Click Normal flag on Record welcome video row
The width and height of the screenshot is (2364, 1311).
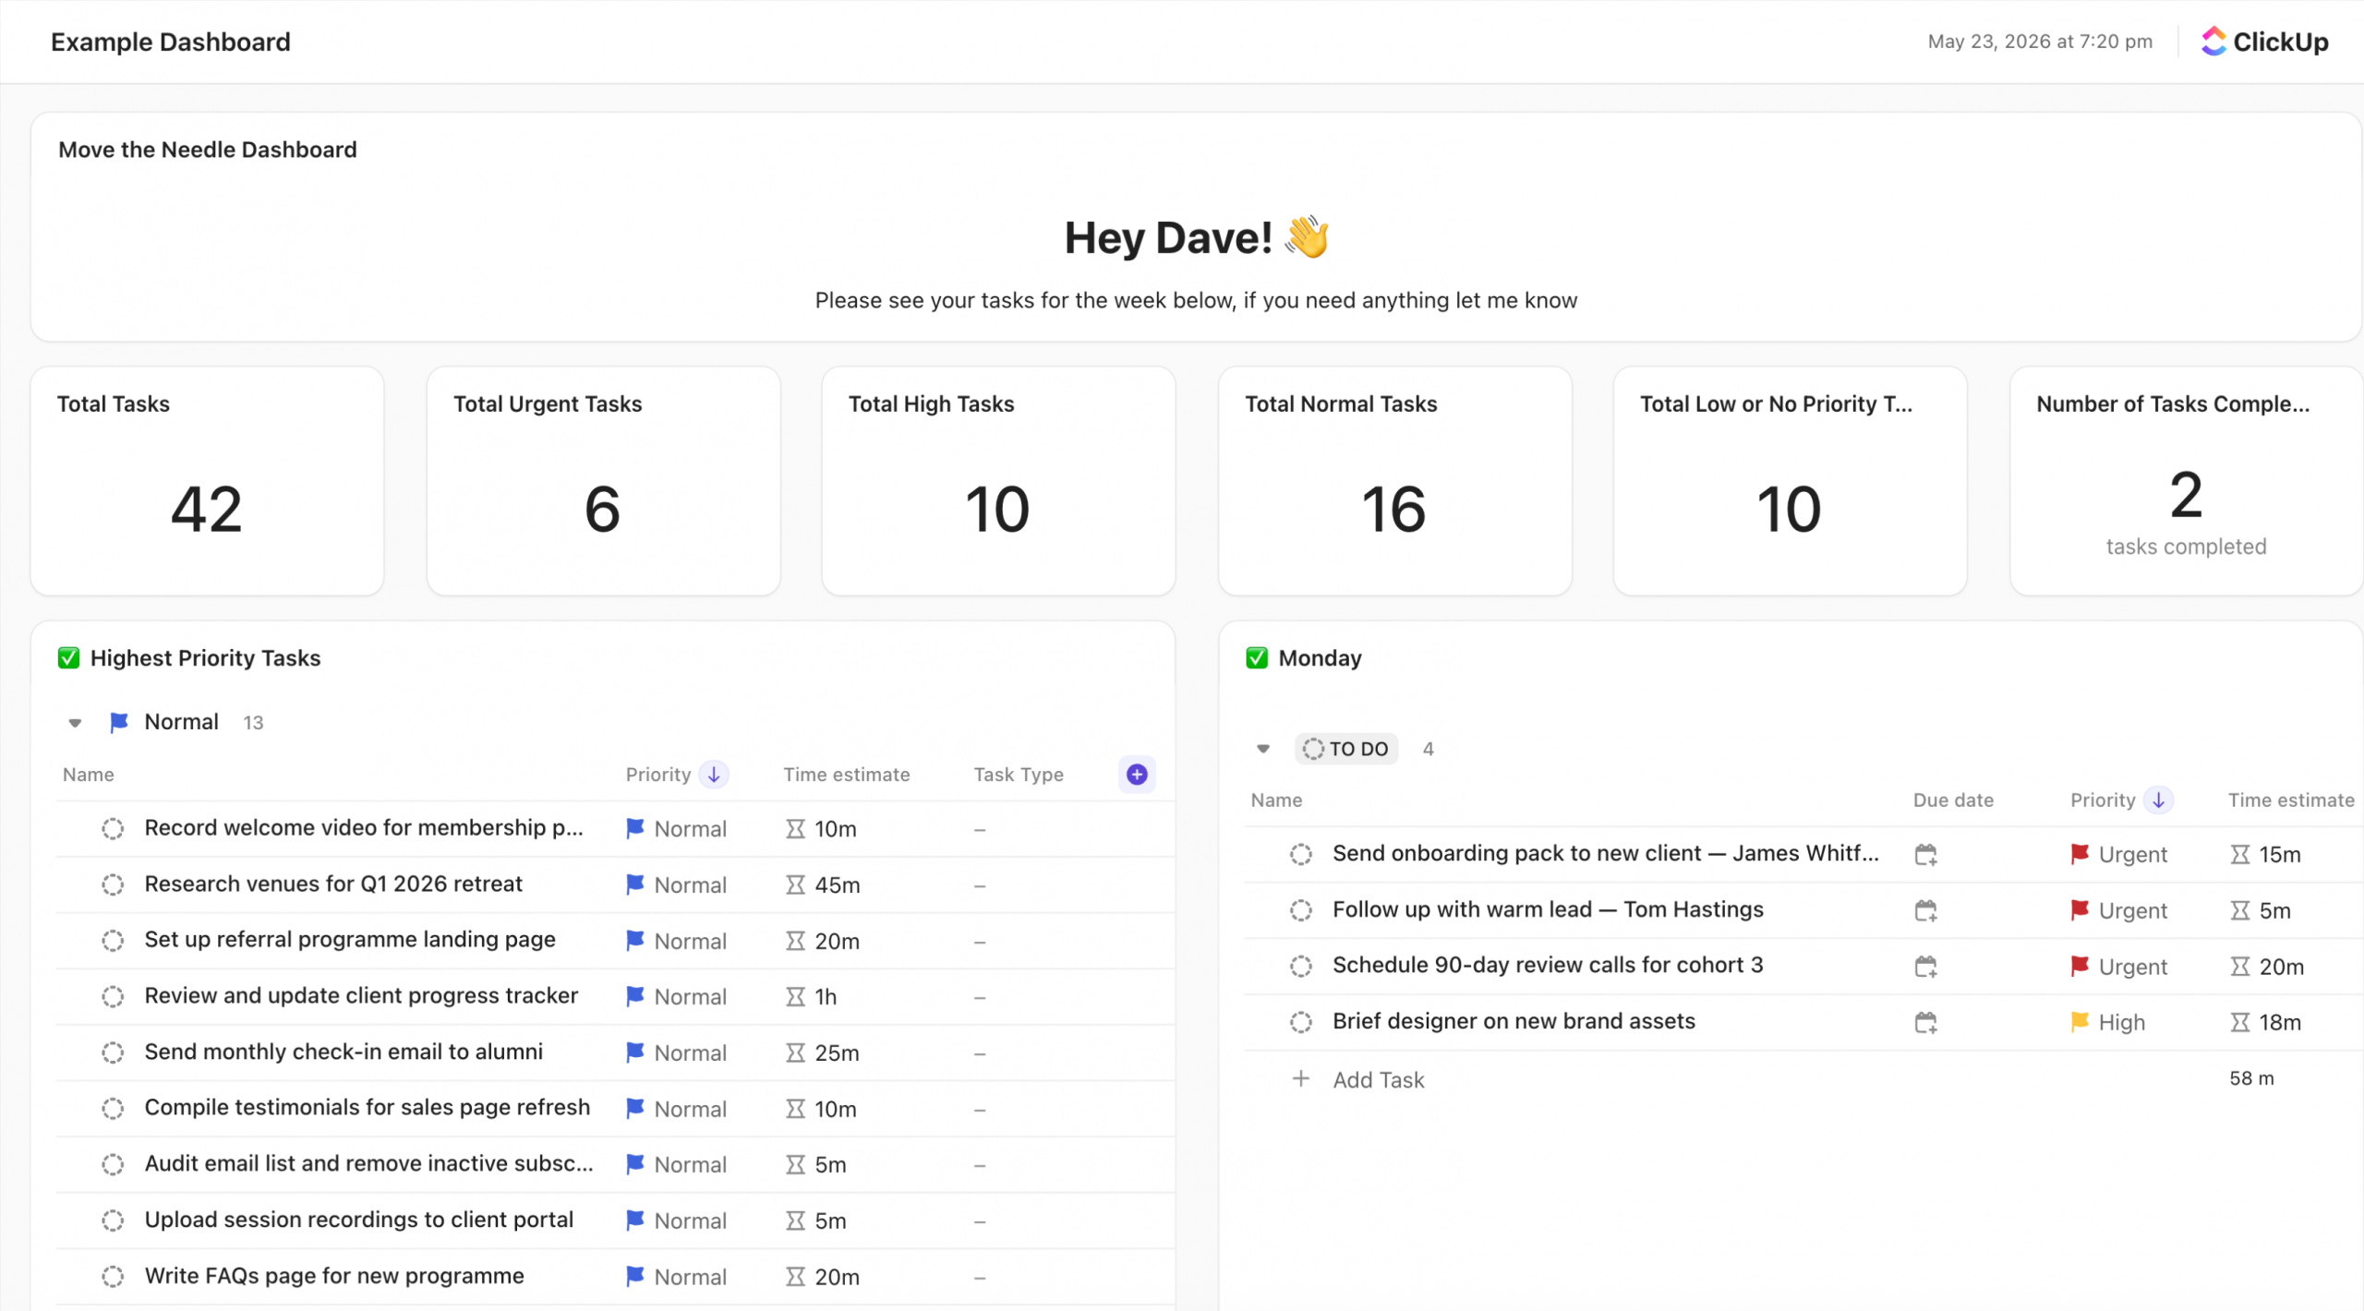click(635, 829)
